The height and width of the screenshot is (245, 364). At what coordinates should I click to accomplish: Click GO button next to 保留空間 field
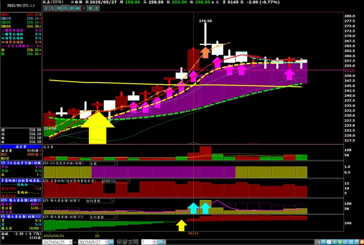tap(160, 242)
